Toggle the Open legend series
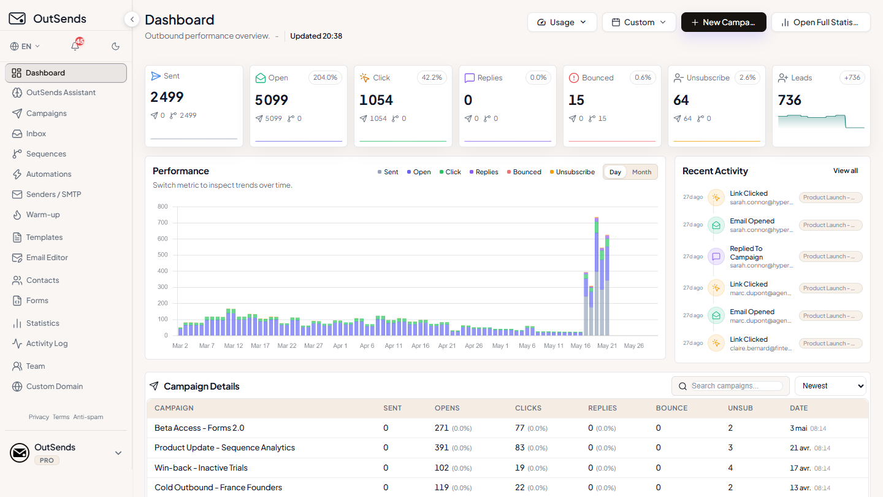Viewport: 883px width, 497px height. click(419, 172)
